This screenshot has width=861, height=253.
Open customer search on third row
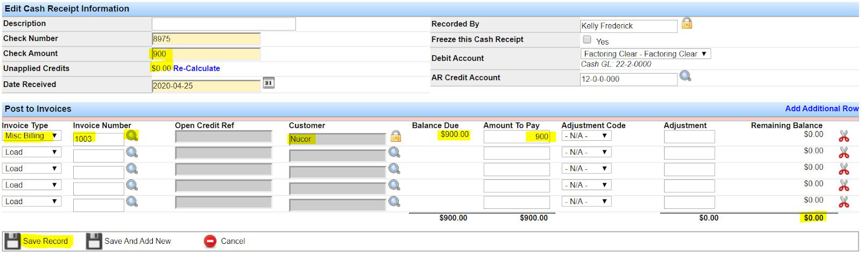(394, 169)
